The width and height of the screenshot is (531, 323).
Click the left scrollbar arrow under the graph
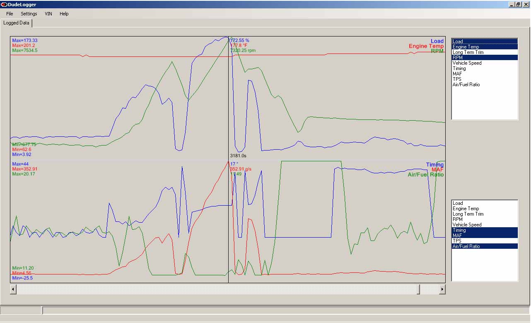[x=13, y=289]
